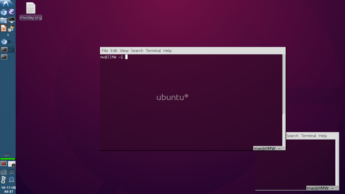Open Search menu in the background terminal
Viewport: 345px width, 194px height.
292,136
